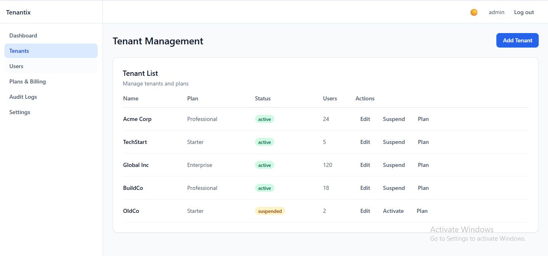The image size is (548, 256).
Task: Suspend the TechStart tenant
Action: [394, 142]
